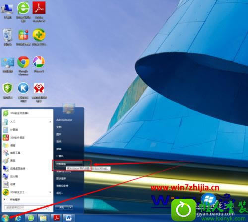Open 画图 Paint from the Start menu
Viewport: 248px width, 222px height.
(27, 161)
